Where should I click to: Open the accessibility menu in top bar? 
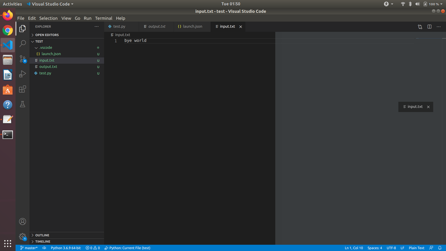(389, 4)
